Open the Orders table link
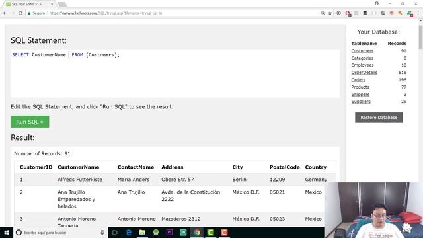Screen dimensions: 423x238 [358, 80]
